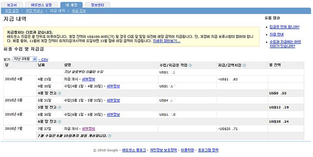This screenshot has width=313, height=157.
Task: Open 이용약관 footer link
Action: coord(187,150)
